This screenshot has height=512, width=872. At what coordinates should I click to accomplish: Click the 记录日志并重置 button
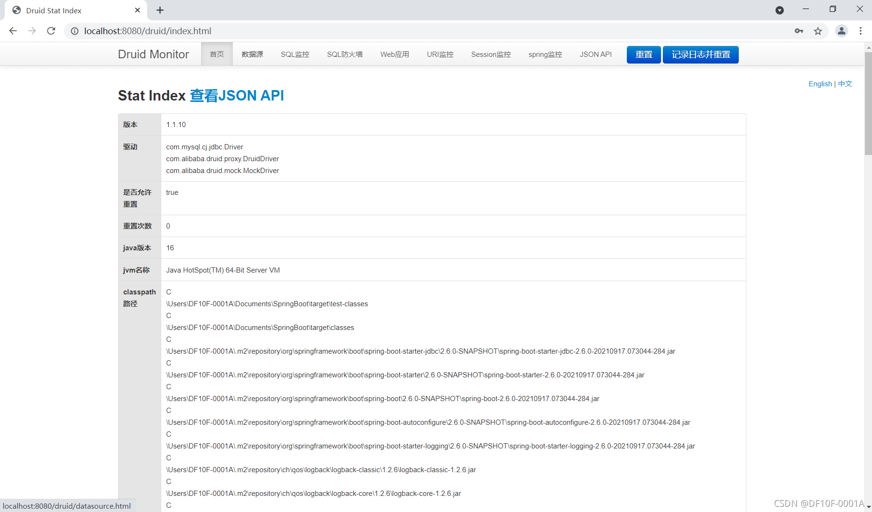(700, 55)
